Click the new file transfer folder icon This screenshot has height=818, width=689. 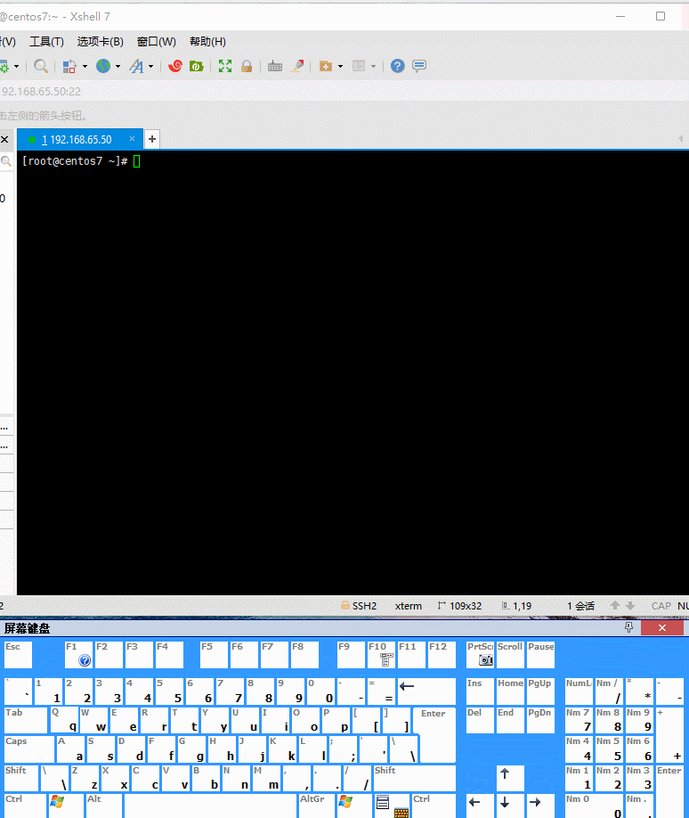[326, 66]
